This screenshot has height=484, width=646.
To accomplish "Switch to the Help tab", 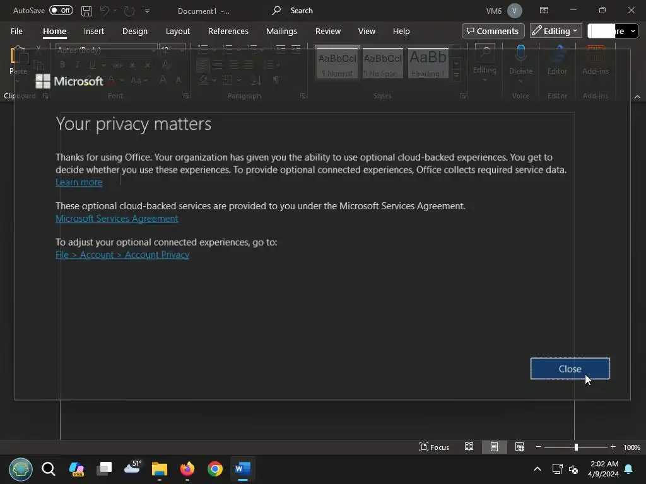I will tap(401, 32).
